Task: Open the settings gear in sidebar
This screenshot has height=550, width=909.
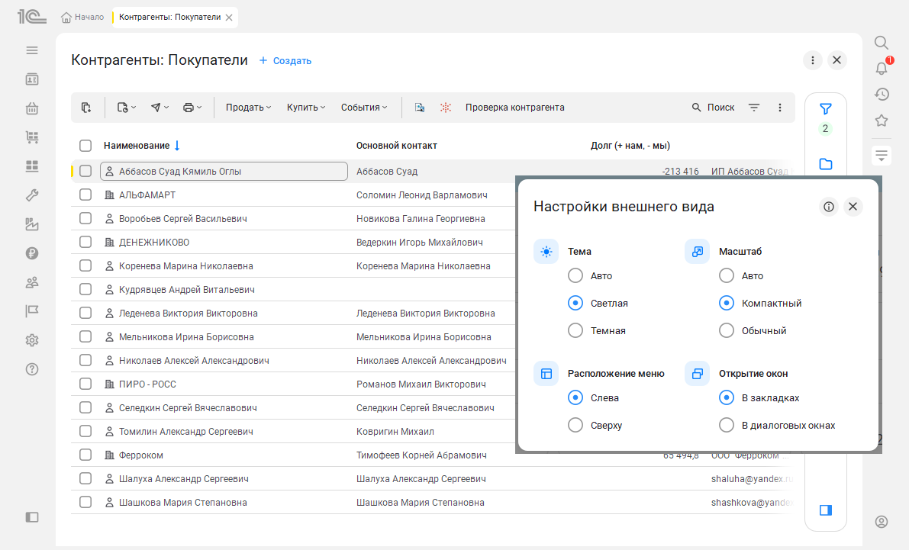Action: (x=31, y=340)
